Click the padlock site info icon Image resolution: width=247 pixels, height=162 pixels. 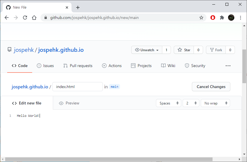pos(46,18)
